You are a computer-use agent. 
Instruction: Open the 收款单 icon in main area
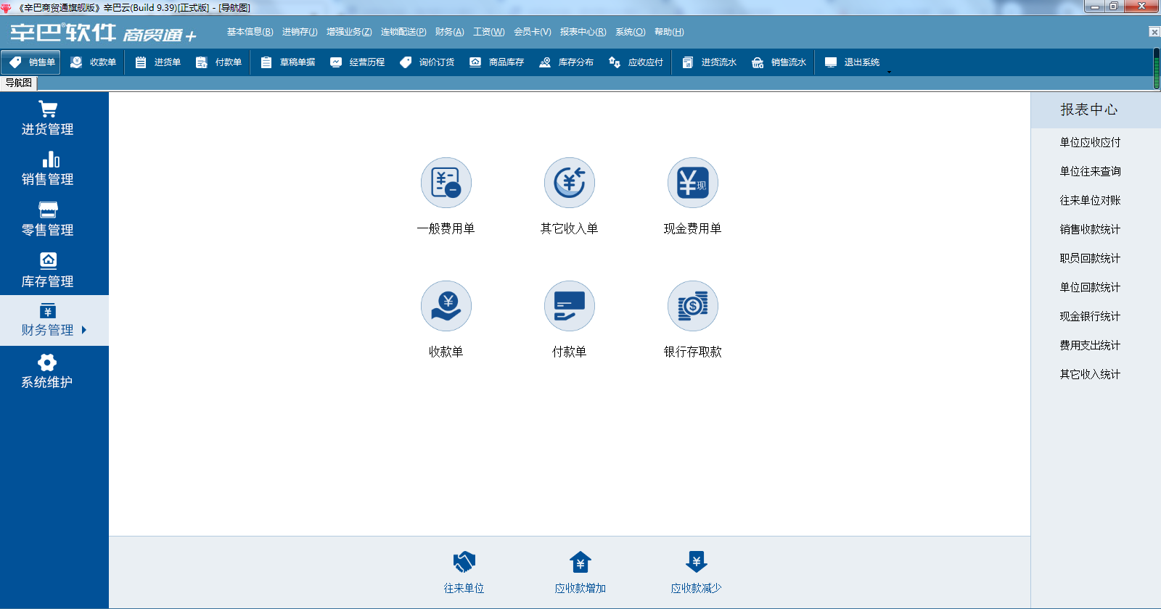(446, 306)
